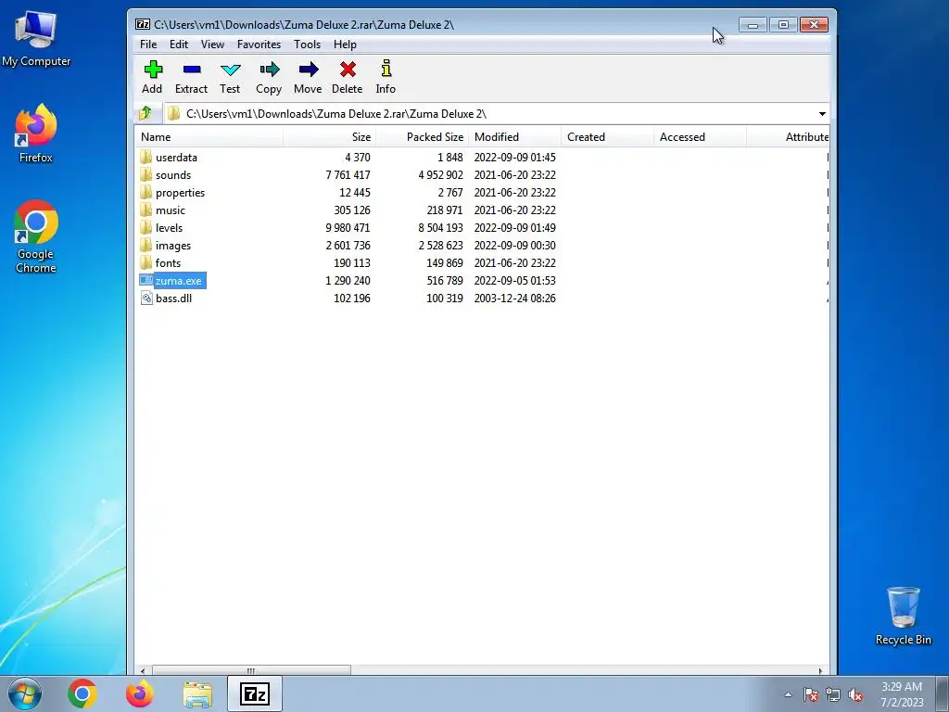This screenshot has width=949, height=712.
Task: Go up one folder level
Action: [x=146, y=113]
